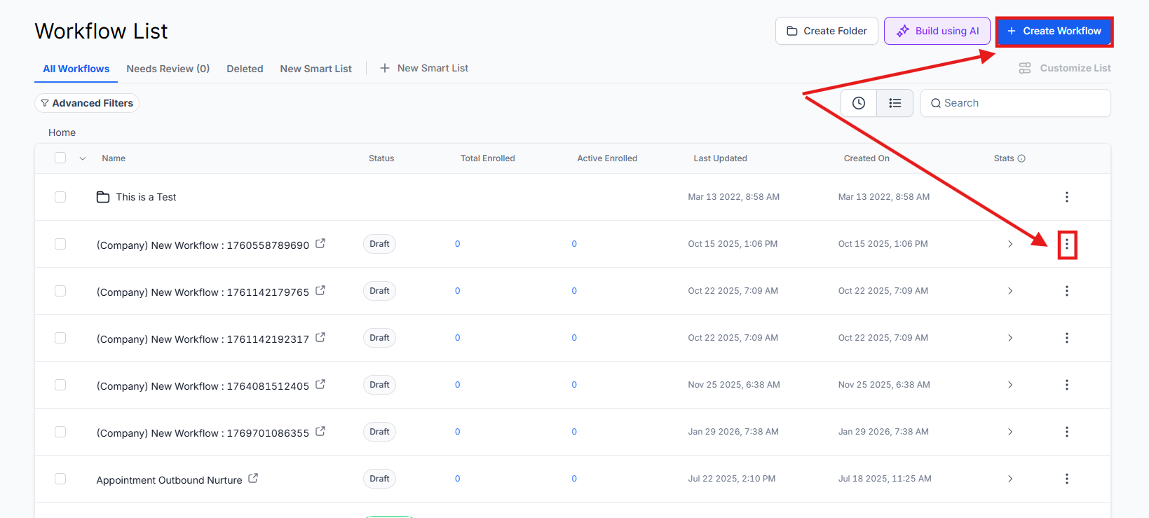Select checkbox for workflow 1764081512405
The height and width of the screenshot is (518, 1149).
(x=60, y=385)
